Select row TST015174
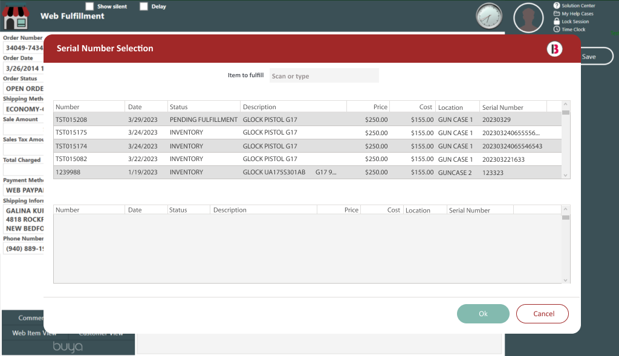 coord(308,146)
